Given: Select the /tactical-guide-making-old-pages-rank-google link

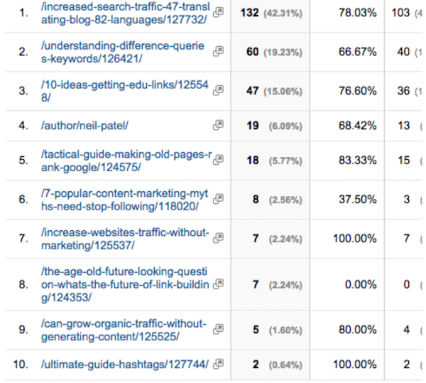Looking at the screenshot, I should (x=126, y=161).
